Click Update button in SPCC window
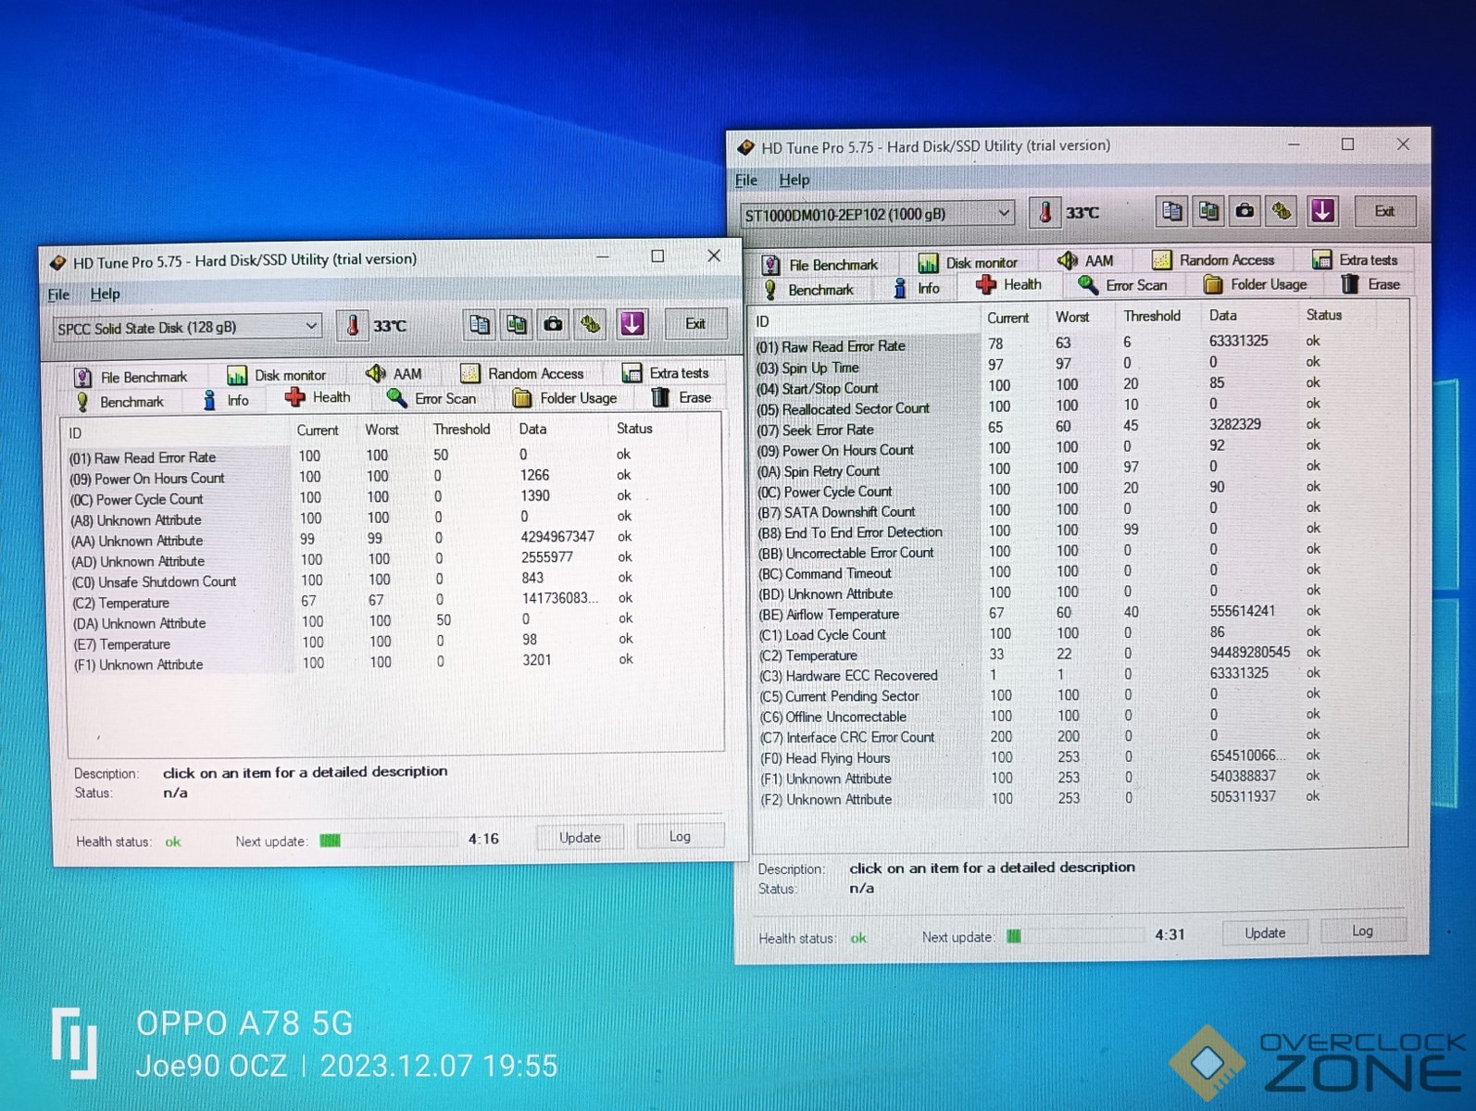1476x1111 pixels. (x=581, y=838)
